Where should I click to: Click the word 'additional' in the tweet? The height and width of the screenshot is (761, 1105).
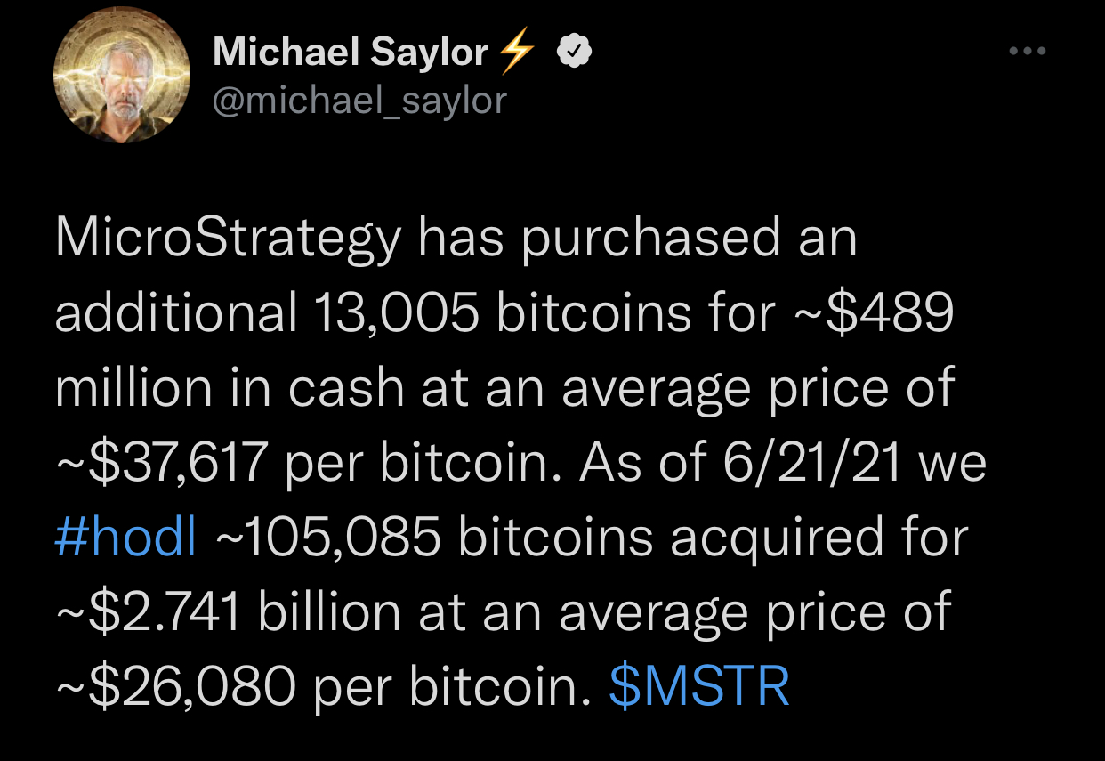tap(175, 313)
